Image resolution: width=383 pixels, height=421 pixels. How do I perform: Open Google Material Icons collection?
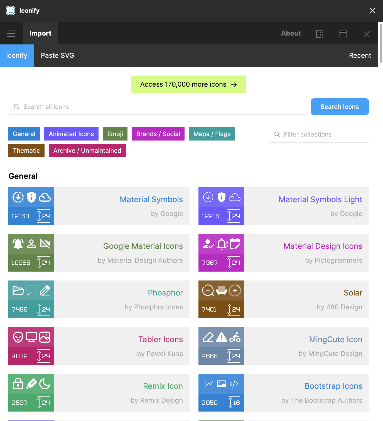pos(143,246)
